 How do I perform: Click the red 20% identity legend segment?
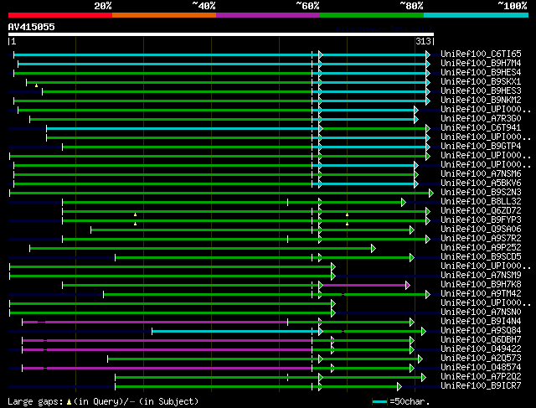point(60,15)
